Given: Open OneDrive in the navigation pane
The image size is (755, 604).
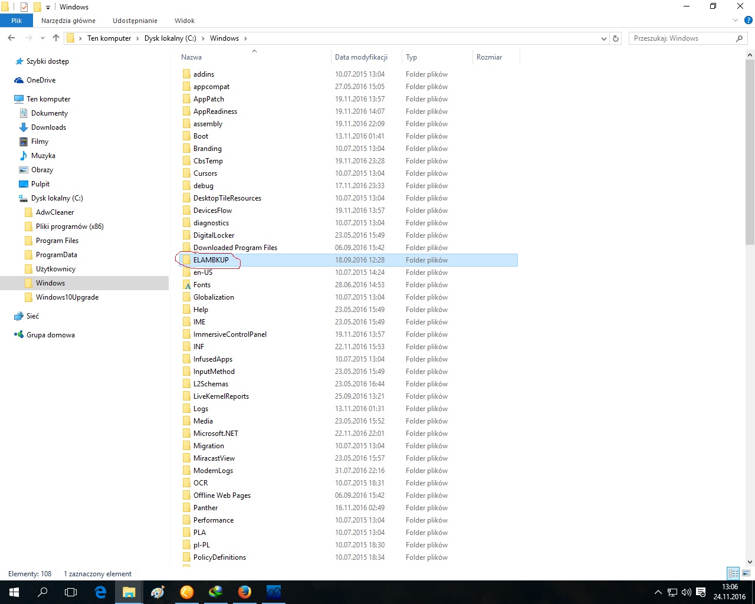Looking at the screenshot, I should tap(41, 80).
